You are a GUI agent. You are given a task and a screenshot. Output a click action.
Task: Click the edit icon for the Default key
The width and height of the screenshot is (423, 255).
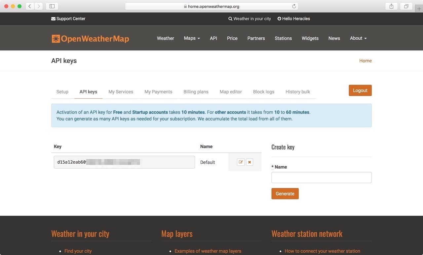(x=241, y=162)
